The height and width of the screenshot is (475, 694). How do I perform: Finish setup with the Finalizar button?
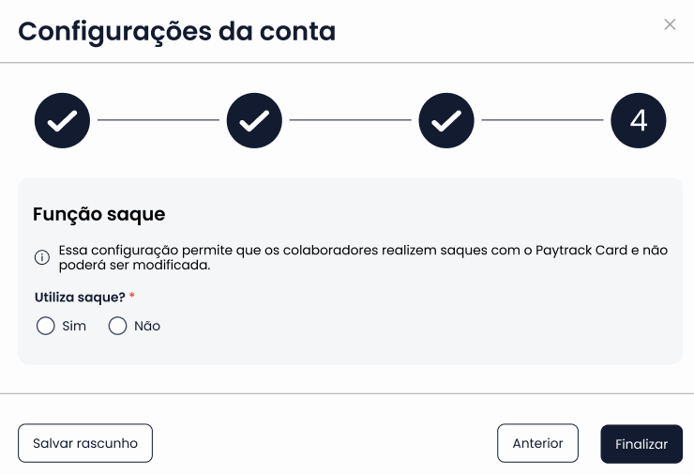coord(641,444)
